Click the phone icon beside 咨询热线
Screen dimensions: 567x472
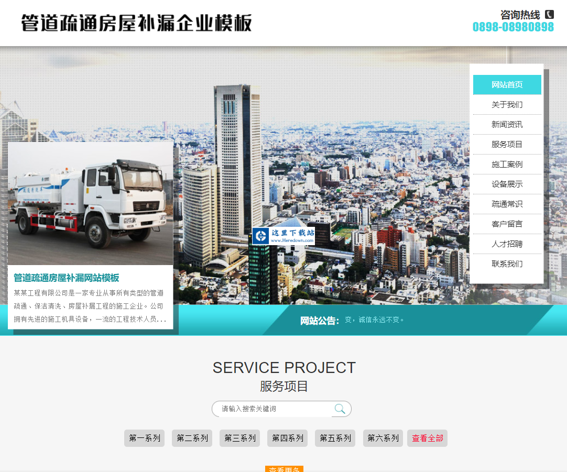549,14
